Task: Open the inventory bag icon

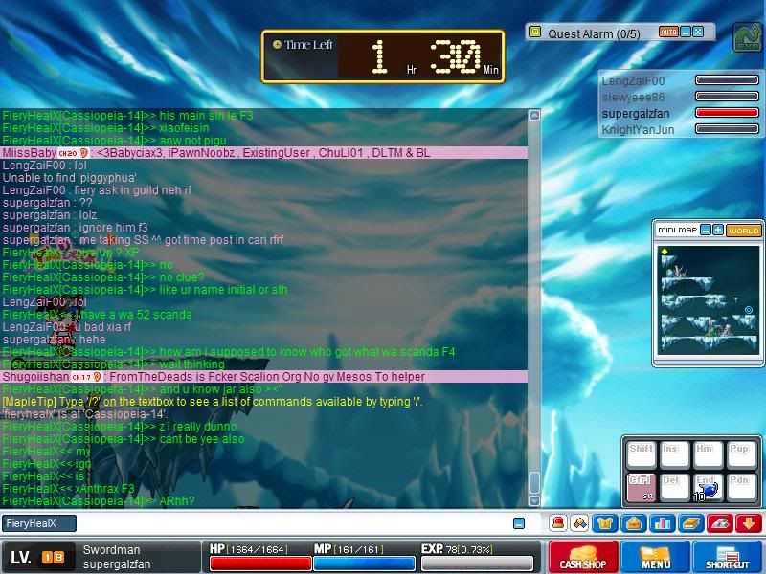Action: click(x=633, y=523)
